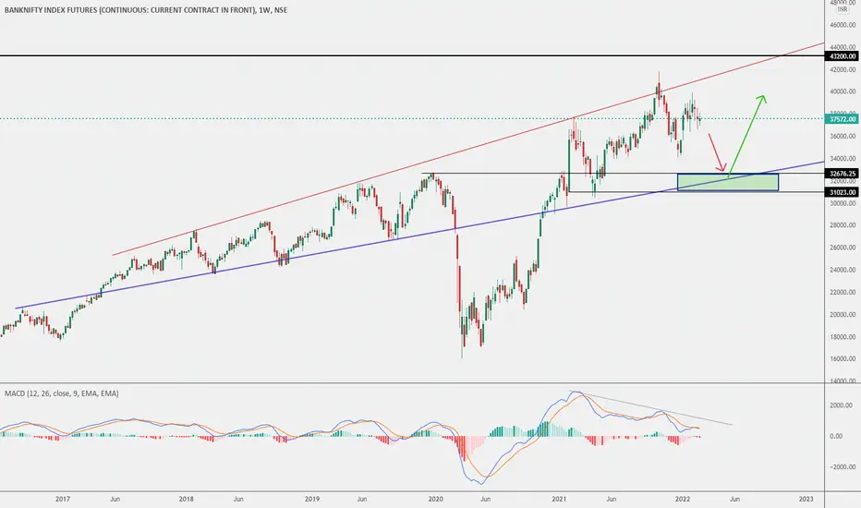Open the MACD (12, 26, close, 9, EMA, EMA) legend
Screen dimensions: 861x508
62,393
